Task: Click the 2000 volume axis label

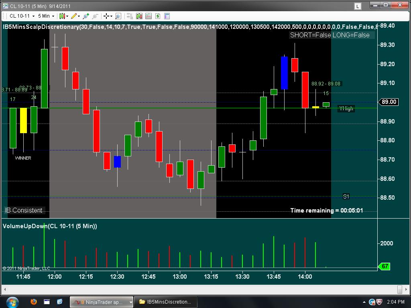Action: point(387,243)
